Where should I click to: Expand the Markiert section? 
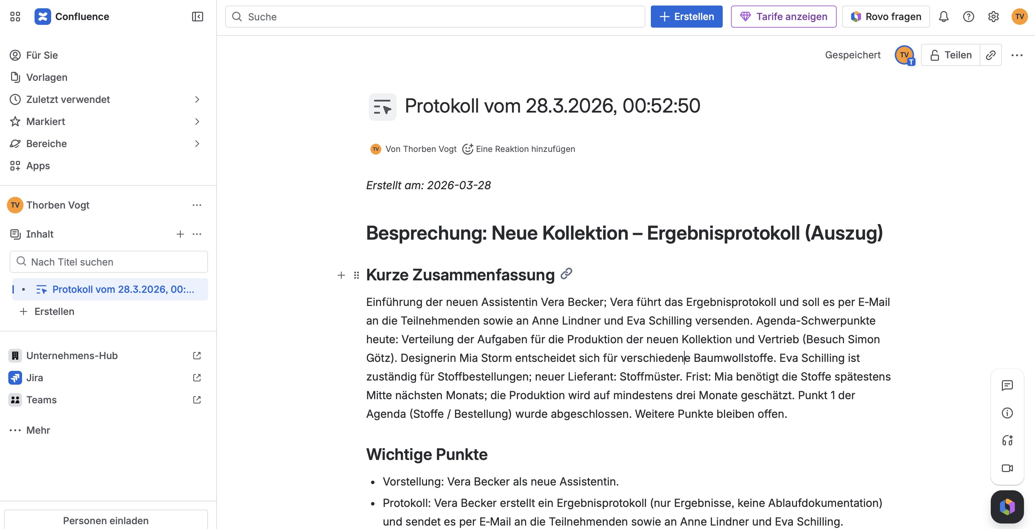[197, 121]
